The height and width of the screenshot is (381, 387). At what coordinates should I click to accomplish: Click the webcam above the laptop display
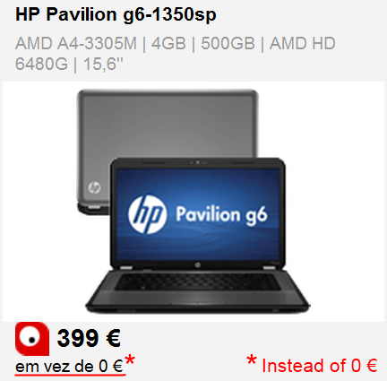click(197, 162)
